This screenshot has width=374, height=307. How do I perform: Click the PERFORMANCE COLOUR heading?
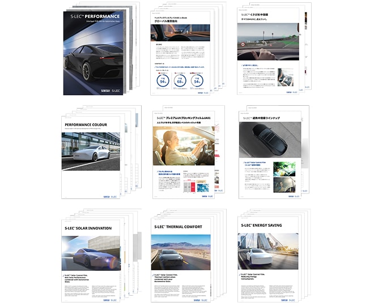click(x=86, y=125)
